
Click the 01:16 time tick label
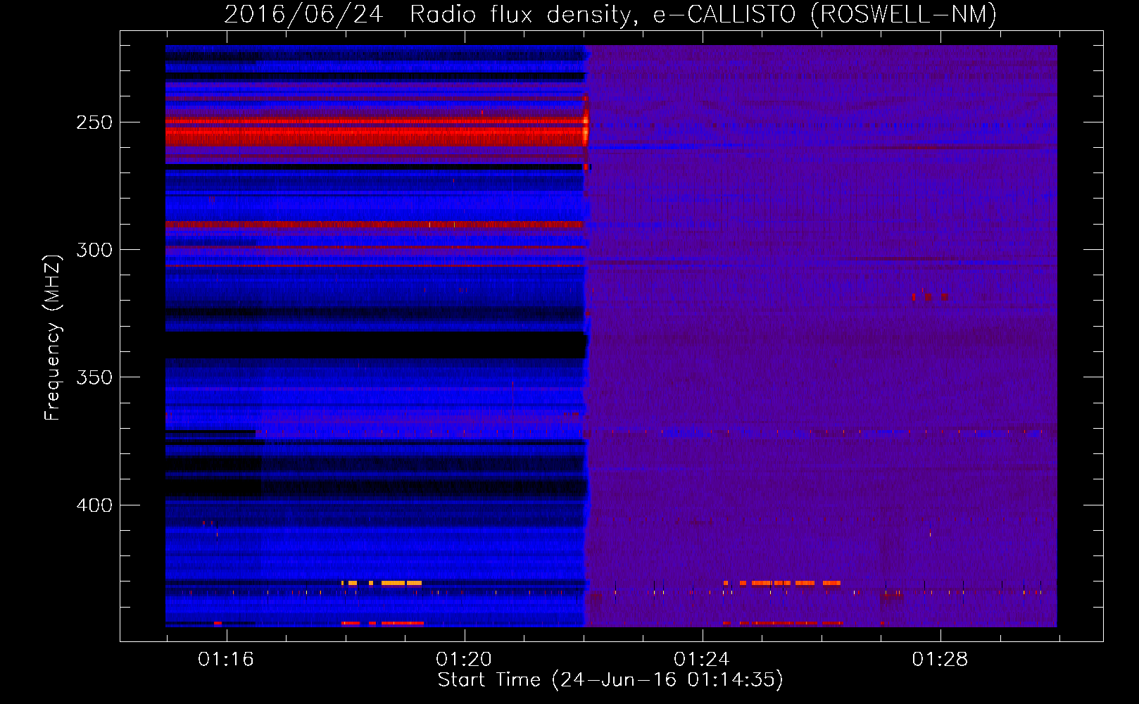(226, 659)
